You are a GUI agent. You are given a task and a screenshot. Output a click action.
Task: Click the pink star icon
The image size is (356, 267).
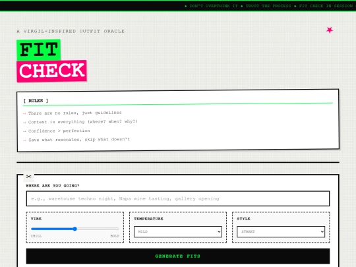tap(330, 30)
